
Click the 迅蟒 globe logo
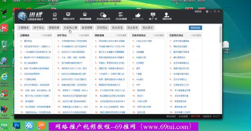tap(22, 16)
